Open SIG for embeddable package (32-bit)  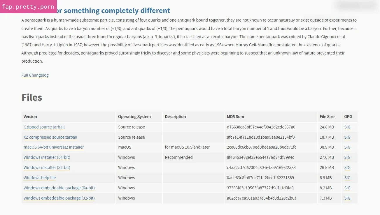click(347, 198)
